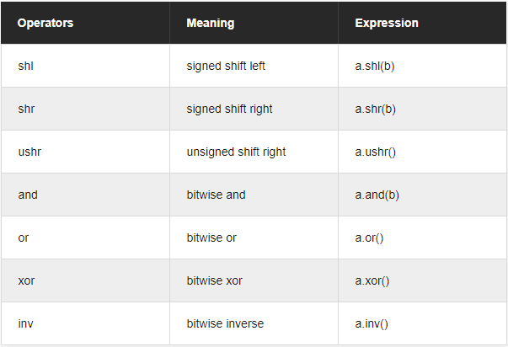Click the 'signed shift right' text
The height and width of the screenshot is (347, 508).
coord(229,109)
